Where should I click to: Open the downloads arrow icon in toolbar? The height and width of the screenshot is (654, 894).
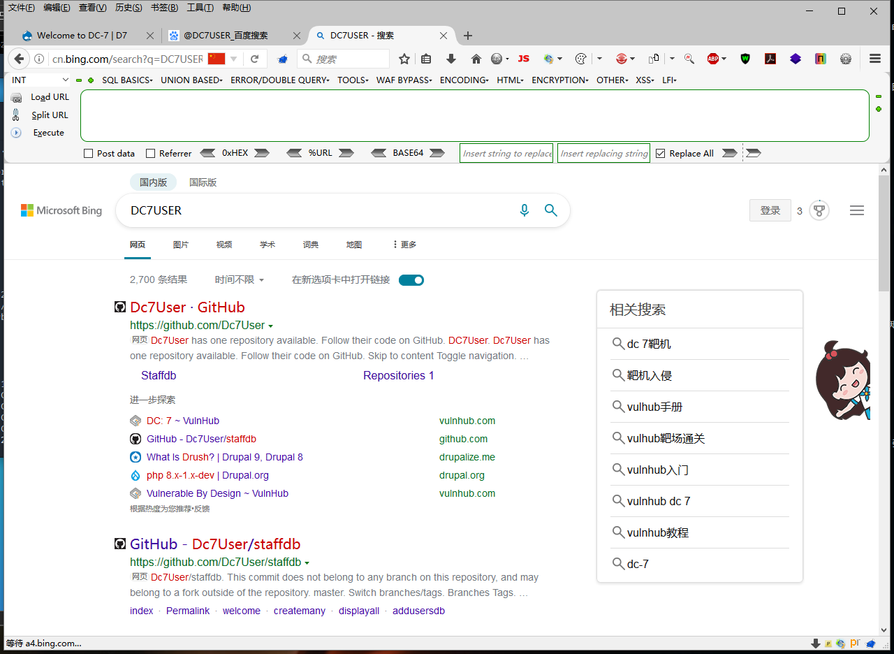(x=451, y=59)
